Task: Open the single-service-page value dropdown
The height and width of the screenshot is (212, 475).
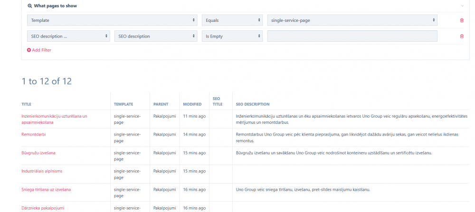Action: (352, 20)
